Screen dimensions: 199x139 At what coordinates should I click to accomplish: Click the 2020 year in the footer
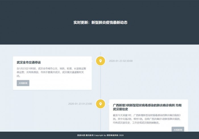[121, 135]
